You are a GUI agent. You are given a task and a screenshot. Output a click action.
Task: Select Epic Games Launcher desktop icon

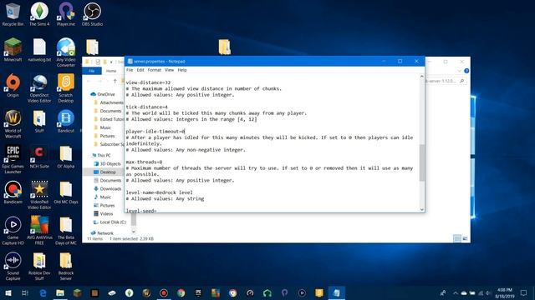click(x=13, y=159)
